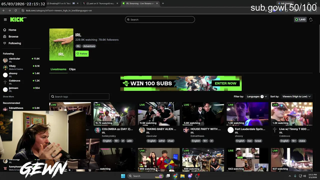The image size is (320, 180).
Task: Click the Kick logo
Action: pyautogui.click(x=18, y=19)
